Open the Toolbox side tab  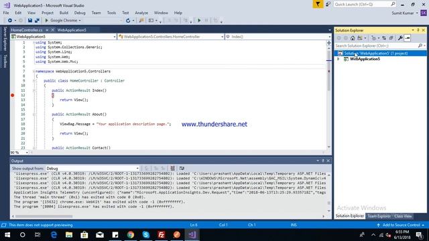point(5,61)
